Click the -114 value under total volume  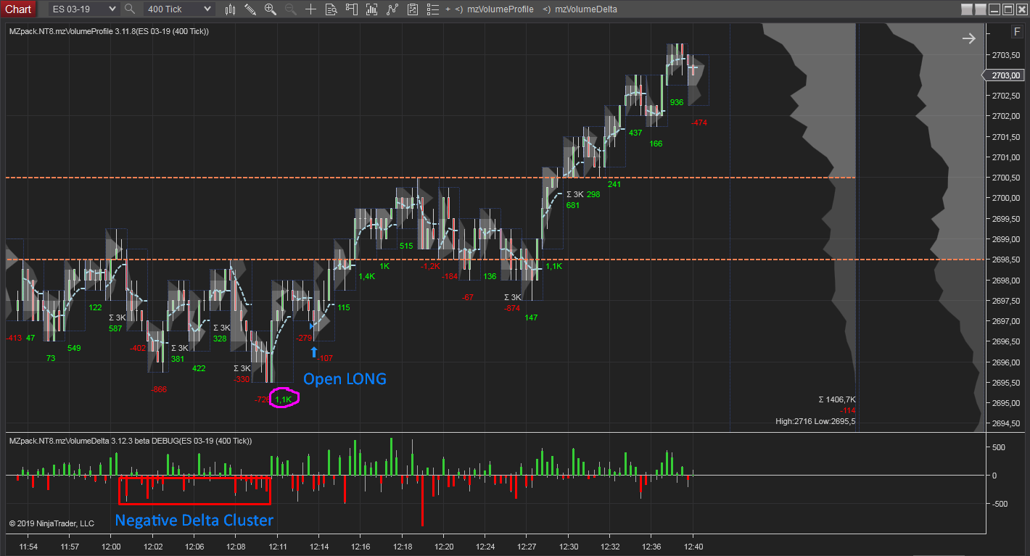click(x=849, y=410)
